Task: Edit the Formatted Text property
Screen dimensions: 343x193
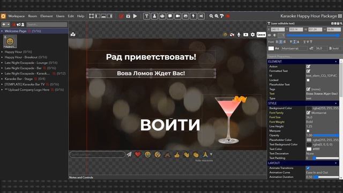Action: 308,71
